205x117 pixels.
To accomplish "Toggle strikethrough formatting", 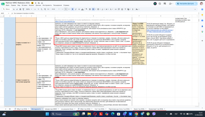I will pyautogui.click(x=79, y=9).
